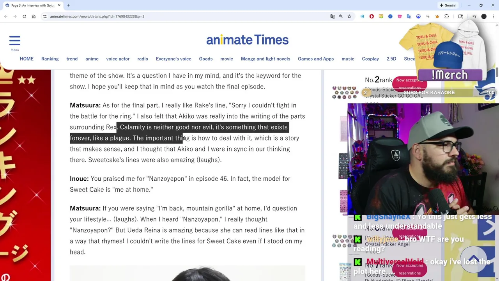Screen dimensions: 499x281
Task: Open the red stop-hand adblock extension
Action: click(x=372, y=16)
